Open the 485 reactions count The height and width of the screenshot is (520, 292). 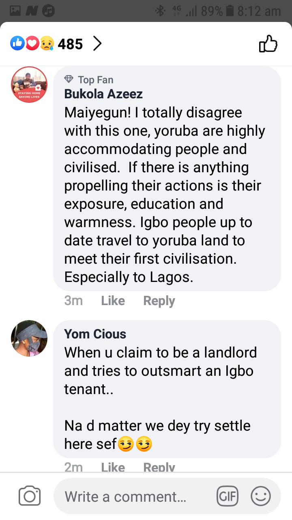70,43
